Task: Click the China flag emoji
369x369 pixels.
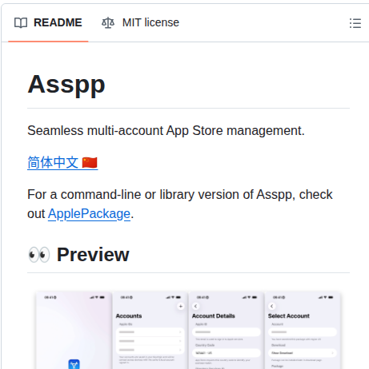Action: click(x=90, y=163)
